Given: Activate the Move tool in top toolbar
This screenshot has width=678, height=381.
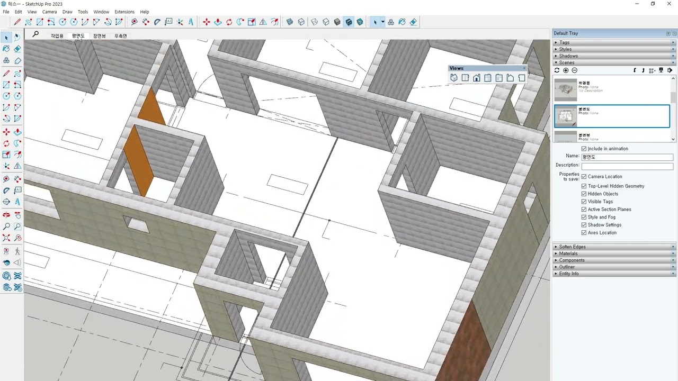Looking at the screenshot, I should click(207, 22).
